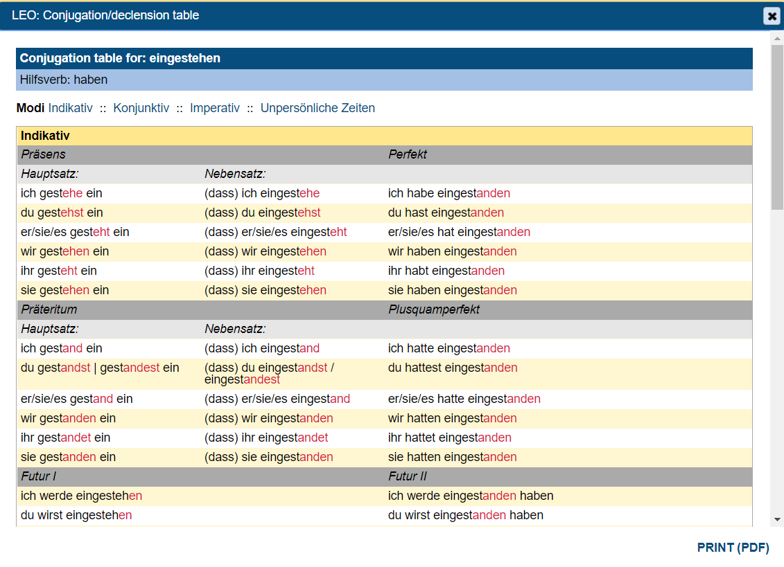Click 'er/sie/es gestand ein' cell
The height and width of the screenshot is (567, 784).
click(x=77, y=399)
